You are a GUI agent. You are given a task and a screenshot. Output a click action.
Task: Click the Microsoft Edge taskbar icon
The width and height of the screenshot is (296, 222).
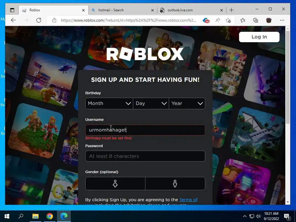64,216
